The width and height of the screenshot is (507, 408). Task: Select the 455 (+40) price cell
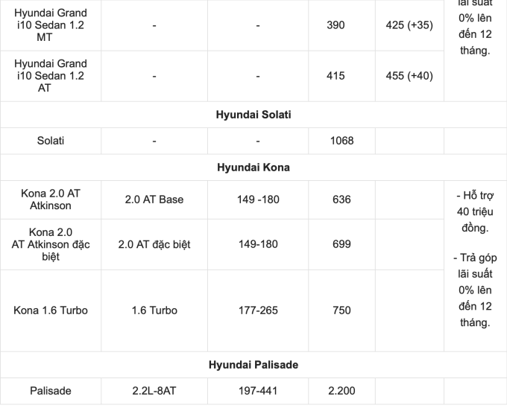click(x=409, y=75)
